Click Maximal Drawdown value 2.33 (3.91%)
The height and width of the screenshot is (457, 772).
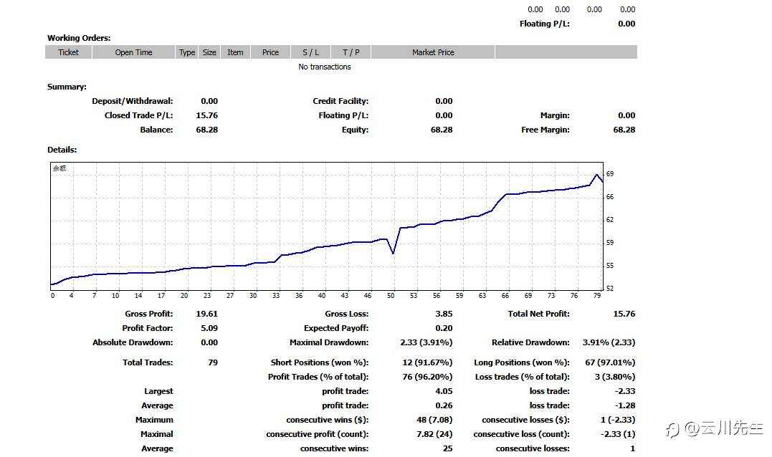click(x=426, y=342)
